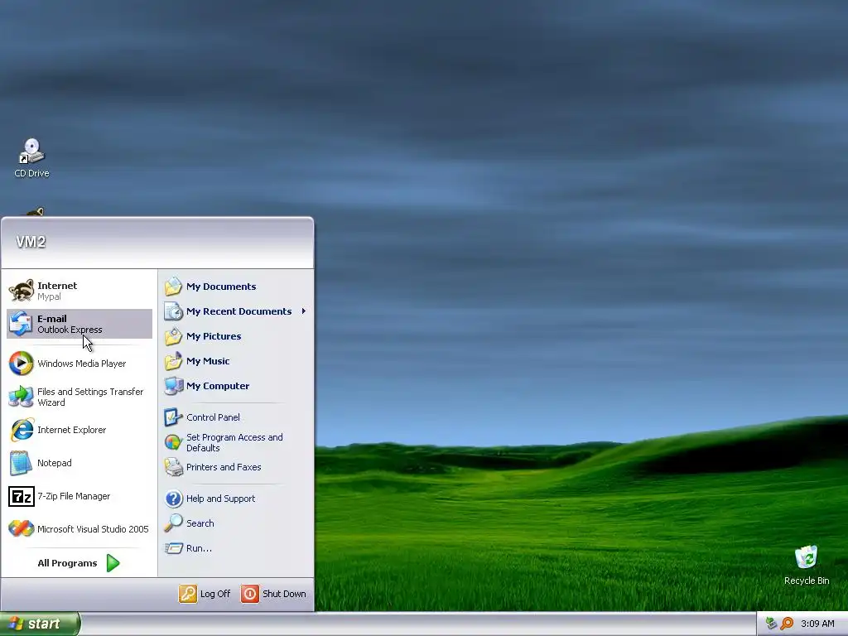Click the "Run..." text
Screen dimensions: 848x636
(199, 548)
